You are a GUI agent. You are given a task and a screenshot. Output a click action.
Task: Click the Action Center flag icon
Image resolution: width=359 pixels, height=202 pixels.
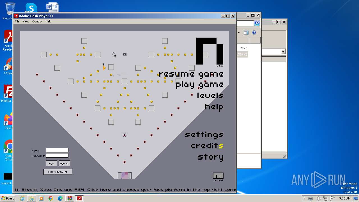coord(332,198)
